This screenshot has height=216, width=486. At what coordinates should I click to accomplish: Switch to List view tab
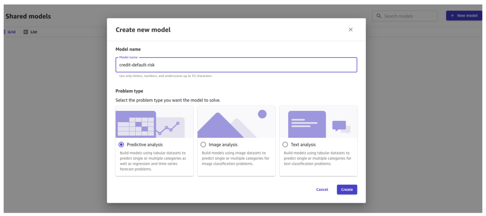click(x=30, y=32)
